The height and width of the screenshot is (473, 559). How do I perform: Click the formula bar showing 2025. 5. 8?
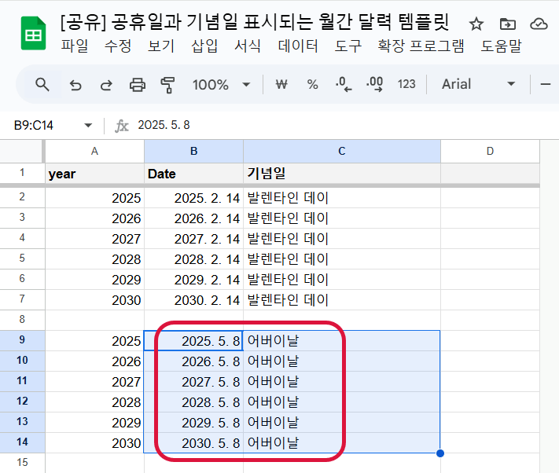[314, 126]
